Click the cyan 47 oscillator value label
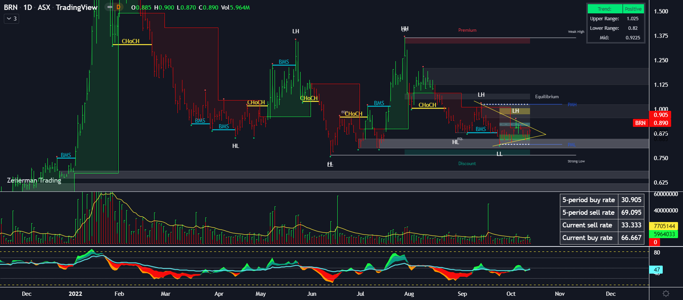683x300 pixels. (x=657, y=270)
